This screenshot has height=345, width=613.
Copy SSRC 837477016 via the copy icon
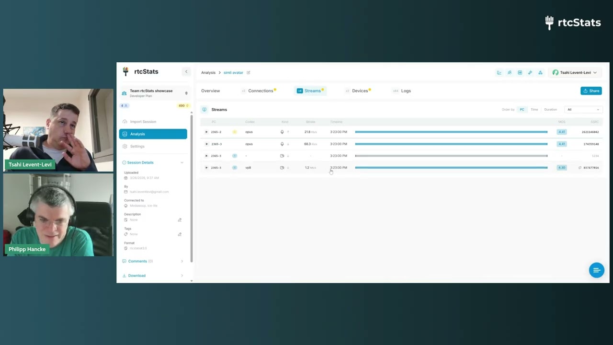[580, 168]
